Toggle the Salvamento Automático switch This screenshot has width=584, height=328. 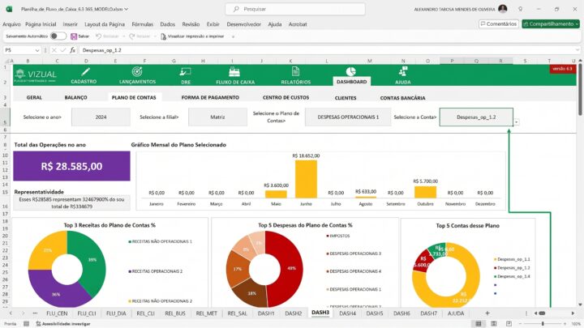[58, 36]
